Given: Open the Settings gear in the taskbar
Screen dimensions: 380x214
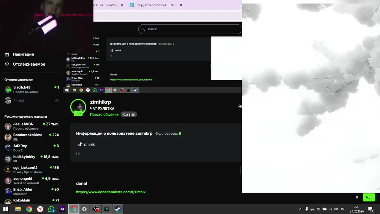Looking at the screenshot, I should coord(85,209).
